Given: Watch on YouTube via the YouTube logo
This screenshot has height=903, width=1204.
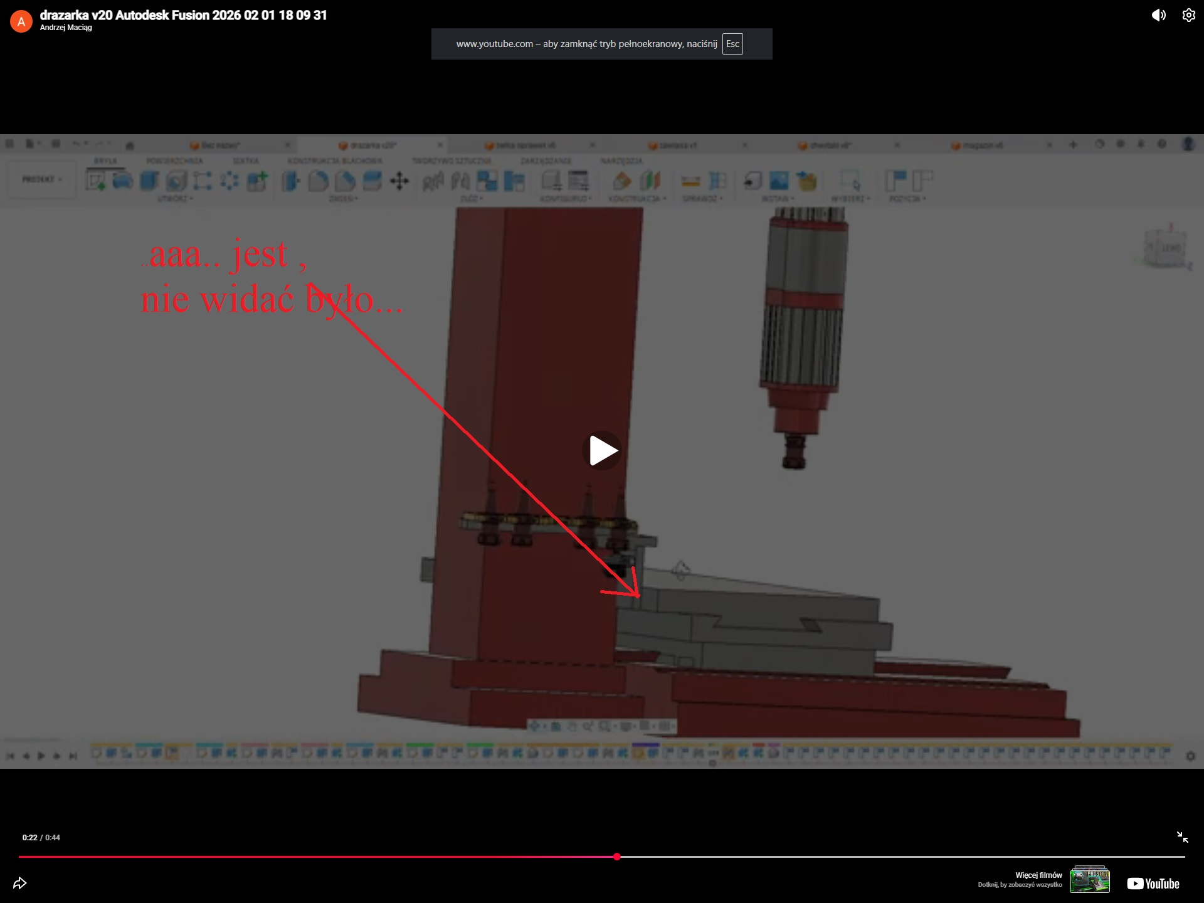Looking at the screenshot, I should (1153, 884).
